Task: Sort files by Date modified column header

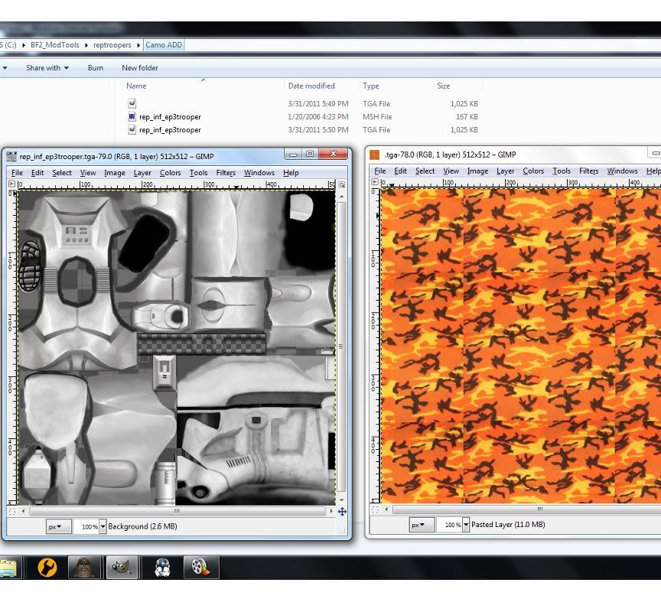Action: point(311,86)
